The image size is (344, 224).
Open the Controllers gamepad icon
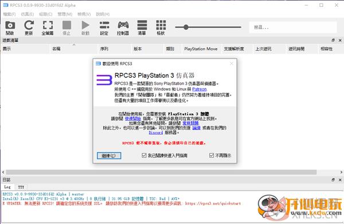point(123,27)
